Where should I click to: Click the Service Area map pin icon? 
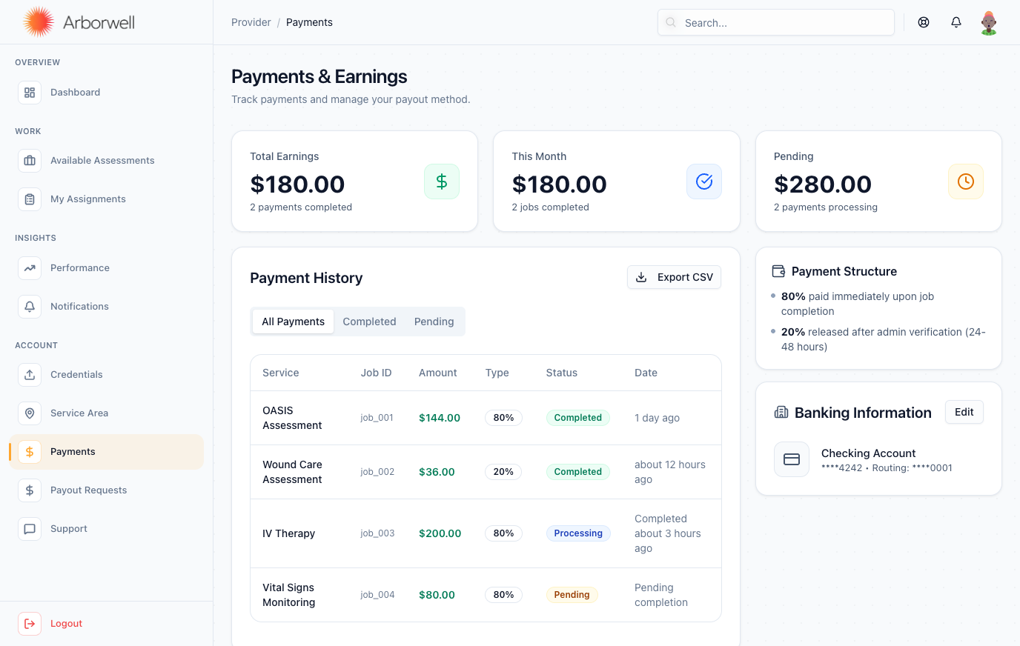[x=30, y=413]
